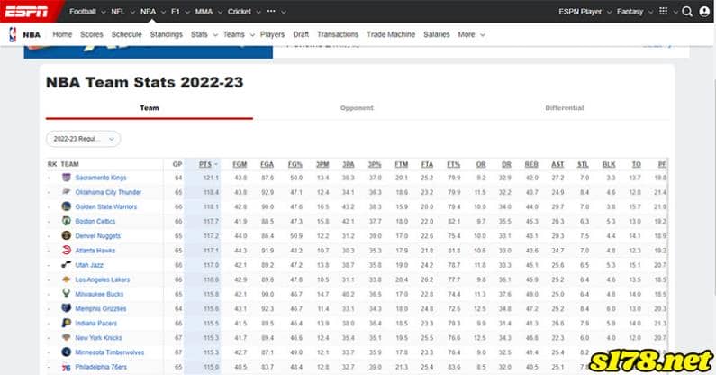The image size is (716, 375).
Task: Click New York Knicks team logo
Action: click(67, 337)
